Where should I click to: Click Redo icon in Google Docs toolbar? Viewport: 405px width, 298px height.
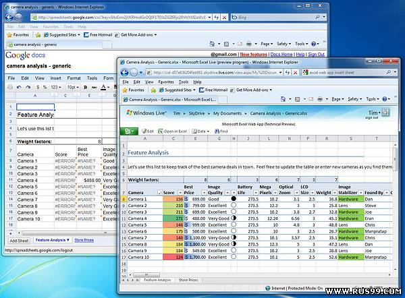pos(28,87)
